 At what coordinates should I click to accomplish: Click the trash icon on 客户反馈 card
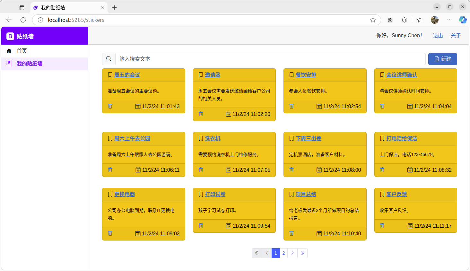click(x=382, y=225)
